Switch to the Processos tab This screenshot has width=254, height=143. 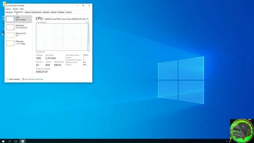[9, 12]
